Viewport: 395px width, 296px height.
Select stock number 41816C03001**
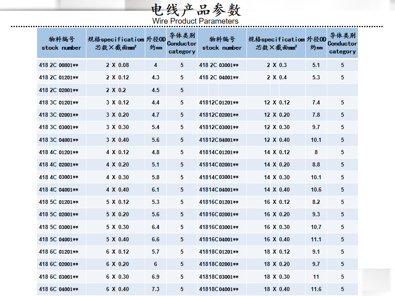pyautogui.click(x=219, y=227)
